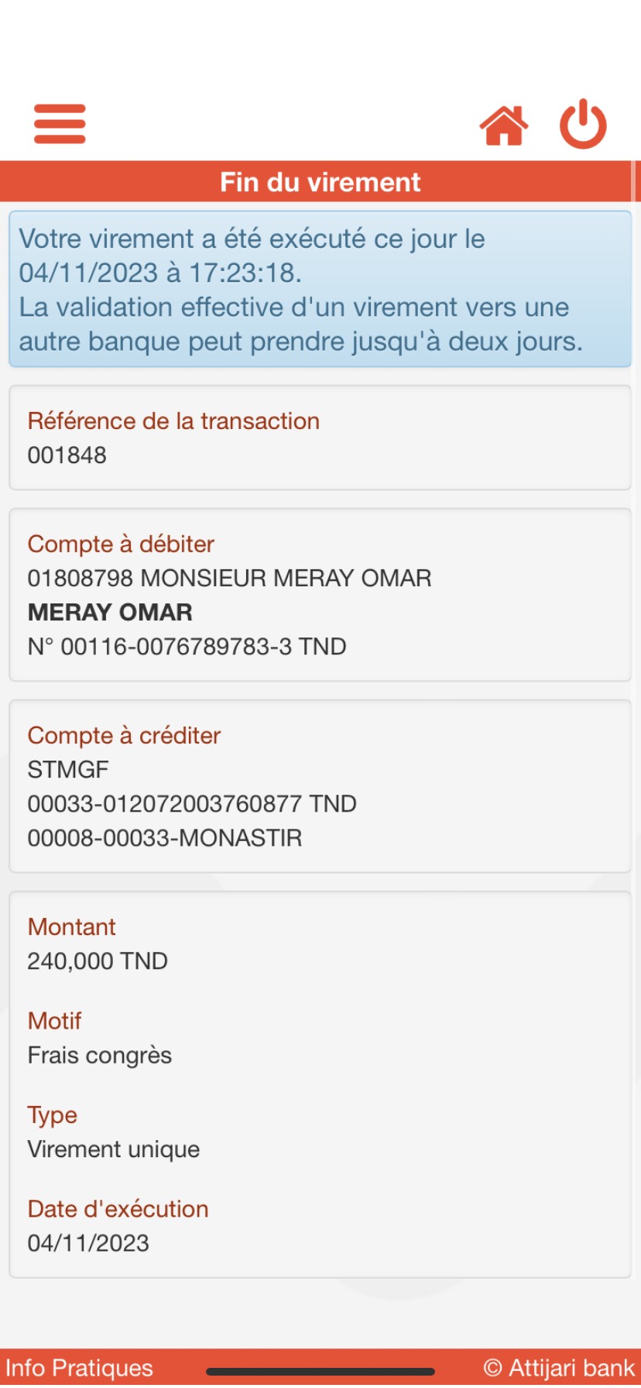The height and width of the screenshot is (1388, 641).
Task: Tap the "Compte à débiter" label
Action: (121, 545)
